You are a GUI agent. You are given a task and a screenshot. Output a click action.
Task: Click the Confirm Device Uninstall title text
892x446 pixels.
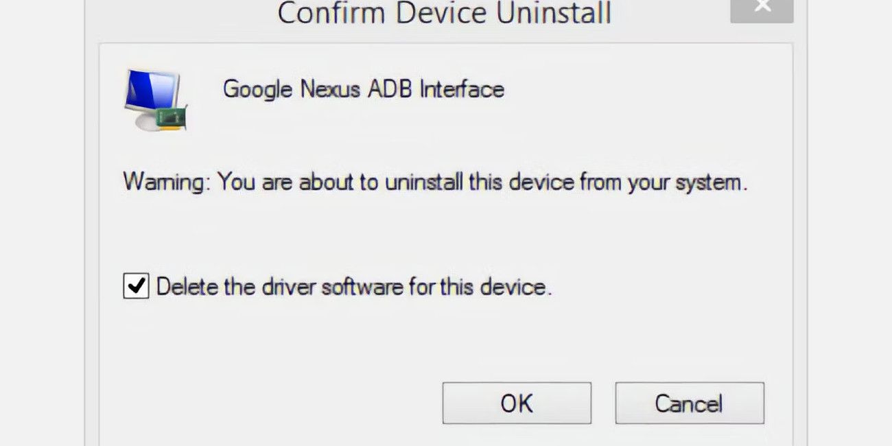click(445, 13)
